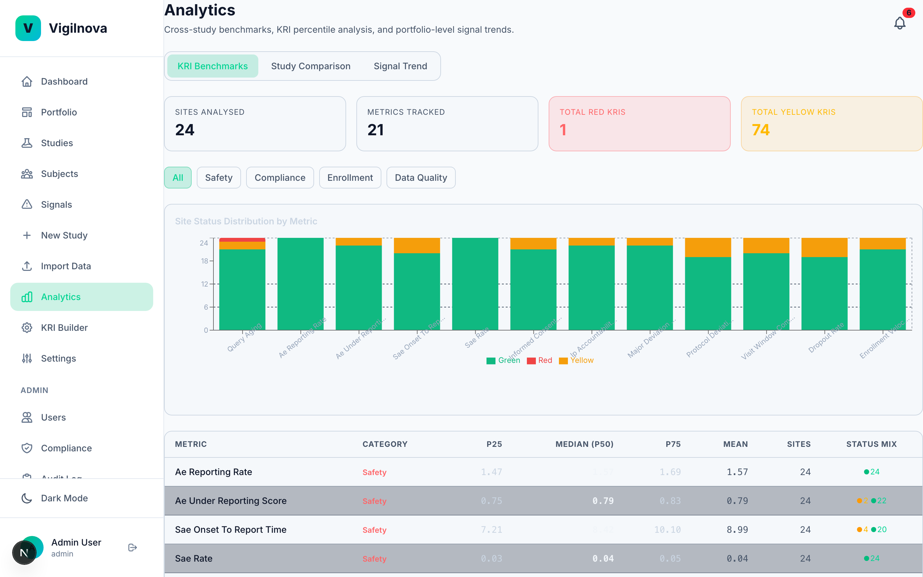The width and height of the screenshot is (923, 577).
Task: Open the Subjects section
Action: (x=59, y=174)
